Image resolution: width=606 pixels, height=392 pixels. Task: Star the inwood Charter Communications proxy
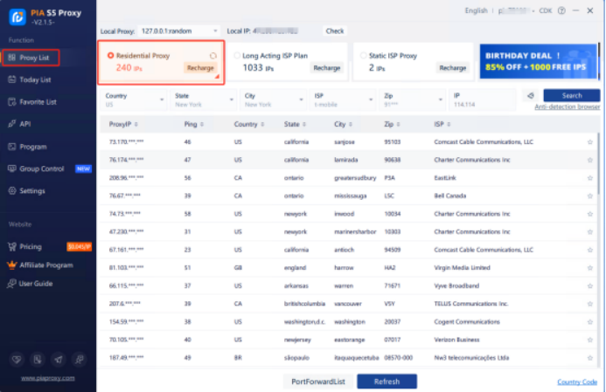[x=589, y=214]
